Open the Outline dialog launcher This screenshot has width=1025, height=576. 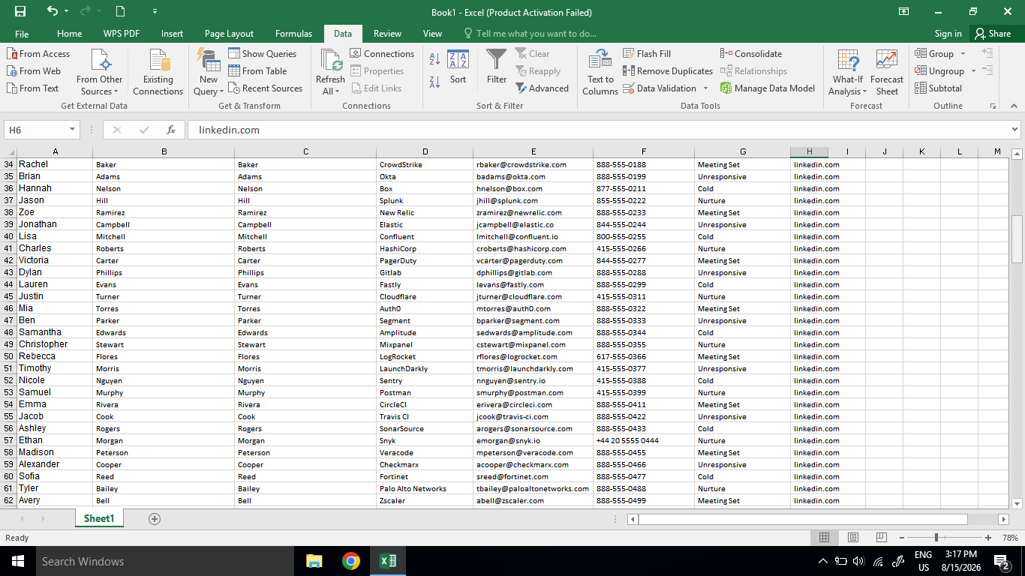click(x=993, y=106)
